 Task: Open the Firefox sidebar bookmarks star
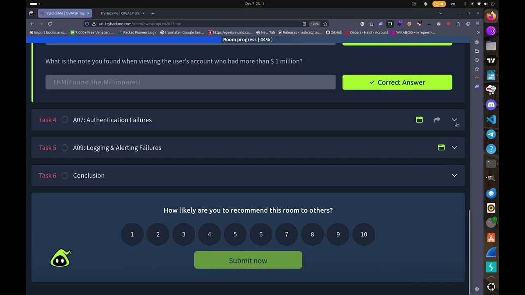pos(477,69)
